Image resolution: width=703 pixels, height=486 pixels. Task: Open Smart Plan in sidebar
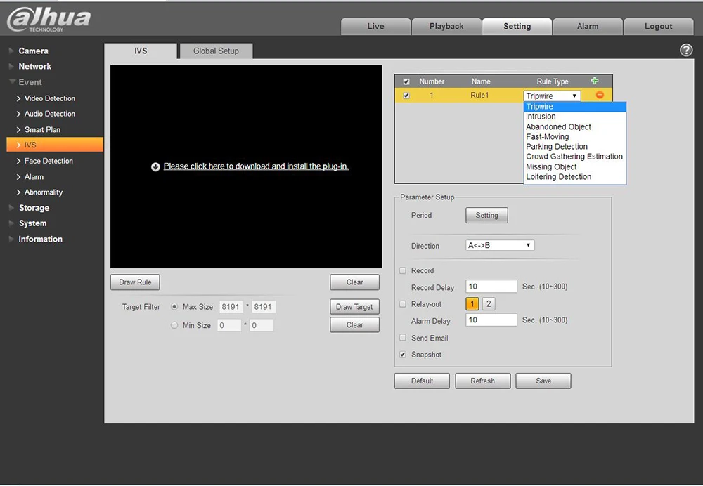point(42,129)
